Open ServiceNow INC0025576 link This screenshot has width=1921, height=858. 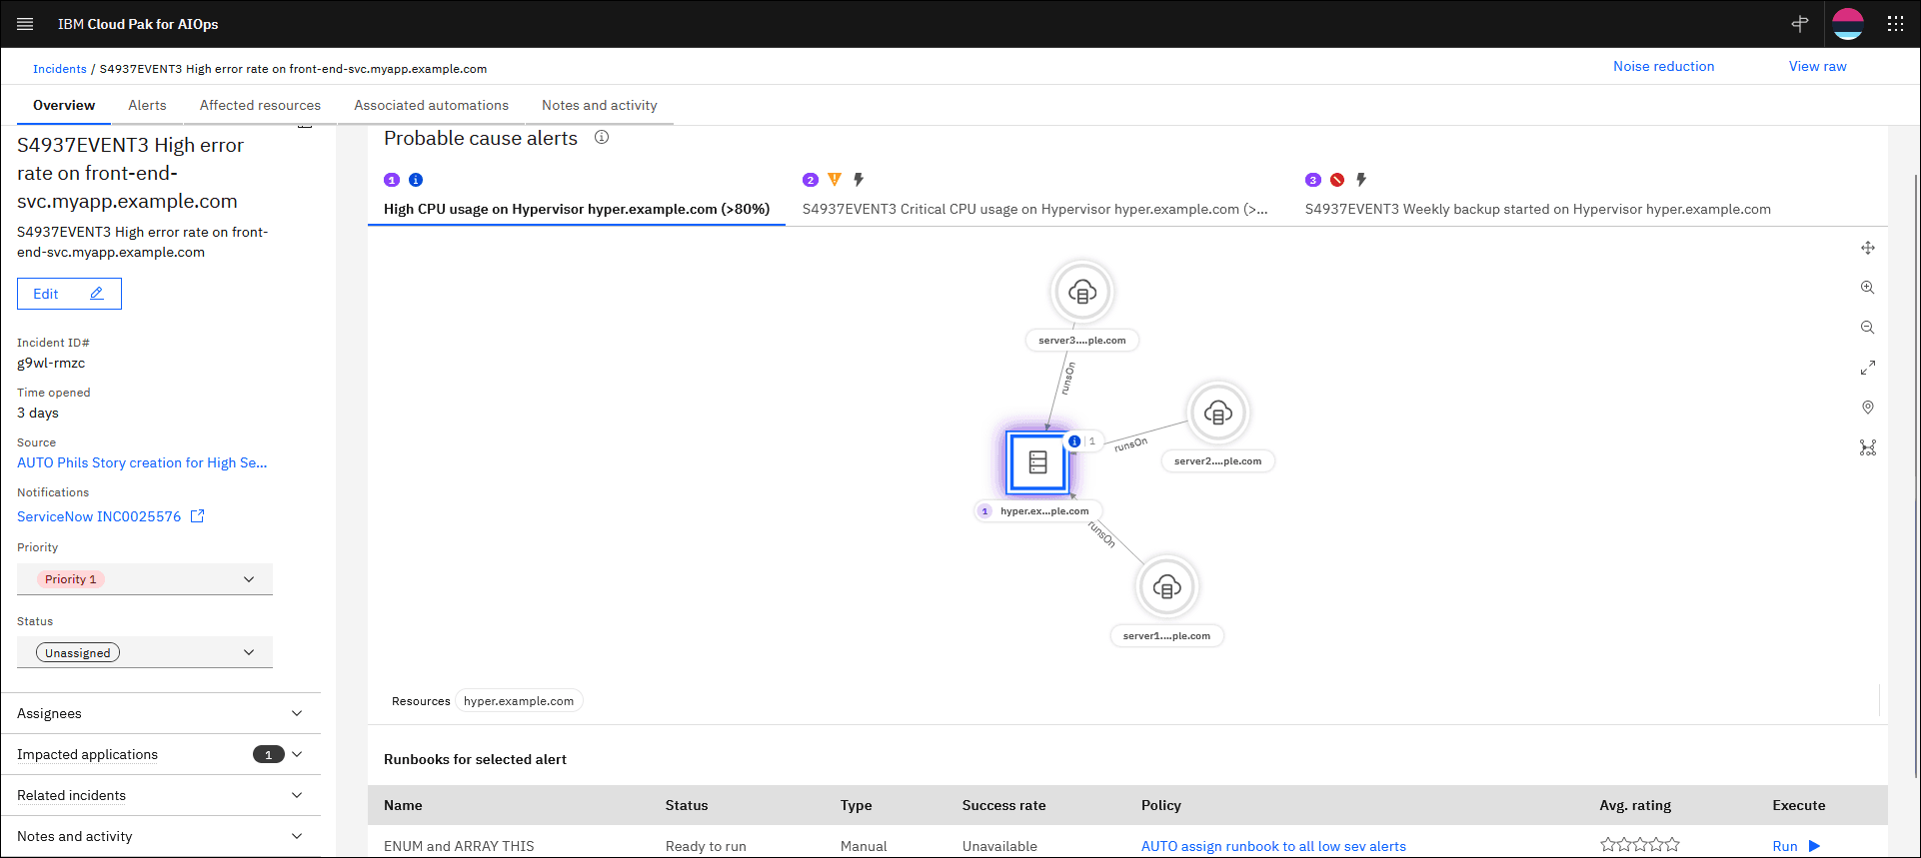click(99, 516)
